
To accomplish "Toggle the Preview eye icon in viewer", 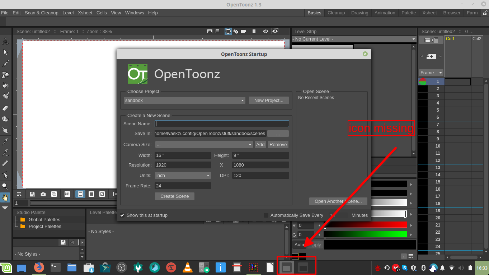I will 265,31.
